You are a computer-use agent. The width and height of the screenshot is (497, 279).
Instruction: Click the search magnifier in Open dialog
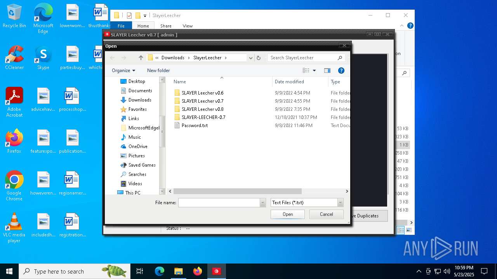pyautogui.click(x=340, y=58)
